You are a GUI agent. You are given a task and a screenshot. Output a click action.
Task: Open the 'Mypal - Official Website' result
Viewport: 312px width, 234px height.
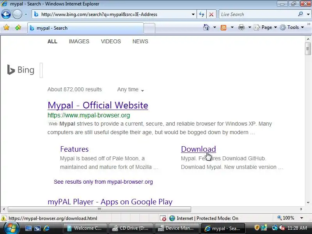coord(98,105)
